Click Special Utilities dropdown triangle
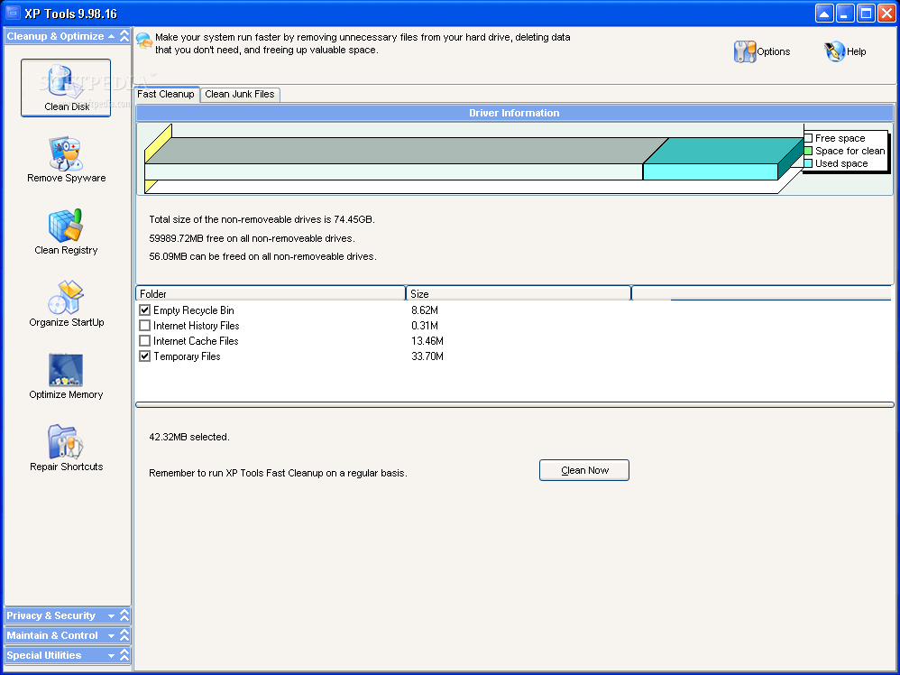The width and height of the screenshot is (900, 675). (111, 656)
